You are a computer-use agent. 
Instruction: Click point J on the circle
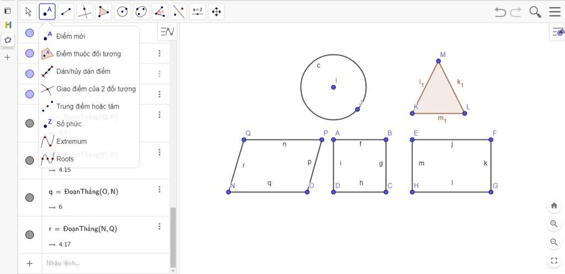click(357, 109)
